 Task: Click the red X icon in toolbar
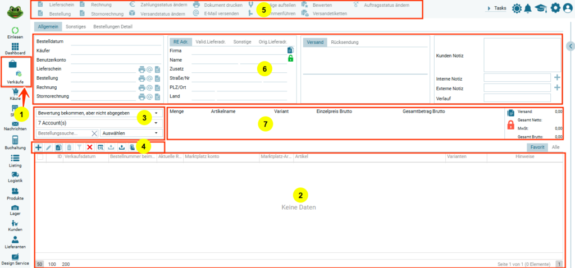pyautogui.click(x=89, y=147)
